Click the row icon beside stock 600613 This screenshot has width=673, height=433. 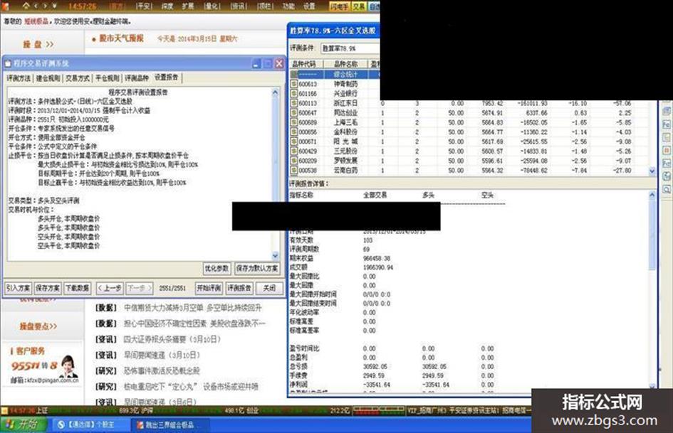[x=294, y=84]
